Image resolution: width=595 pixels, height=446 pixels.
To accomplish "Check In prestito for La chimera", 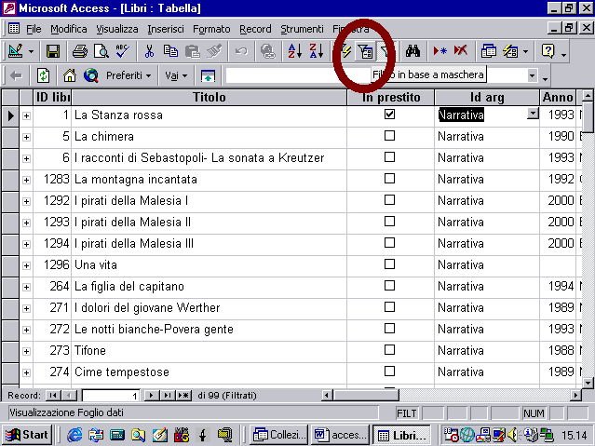I will pyautogui.click(x=389, y=136).
